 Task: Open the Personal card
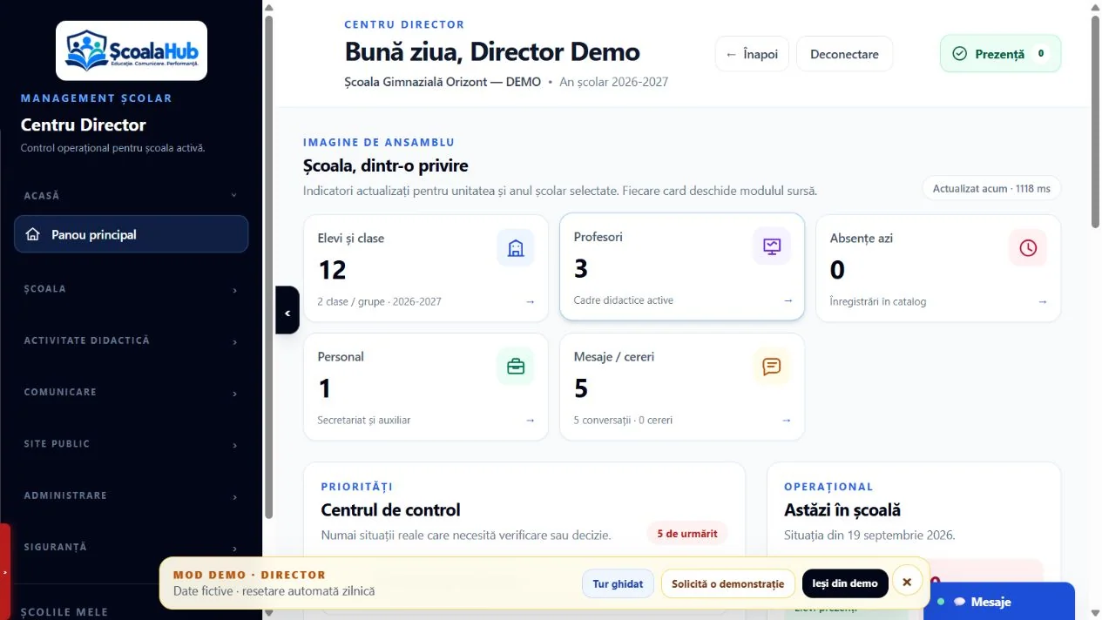[426, 387]
